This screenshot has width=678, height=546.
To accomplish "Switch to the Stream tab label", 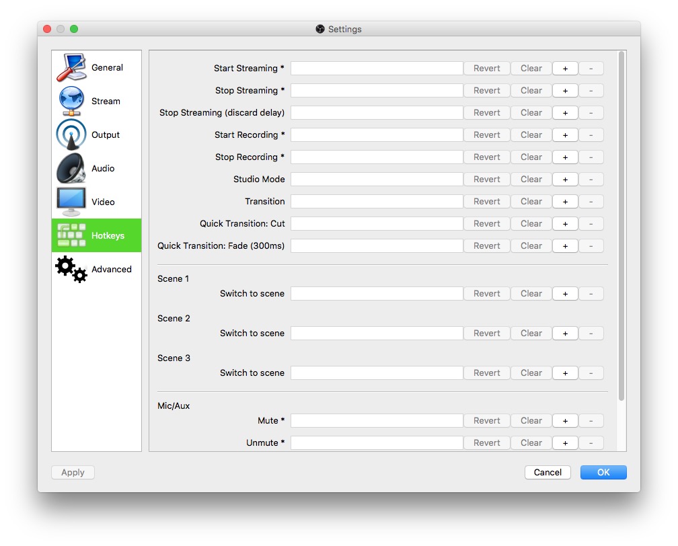I will (x=106, y=101).
